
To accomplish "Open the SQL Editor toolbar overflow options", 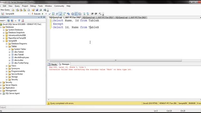I will point(103,14).
